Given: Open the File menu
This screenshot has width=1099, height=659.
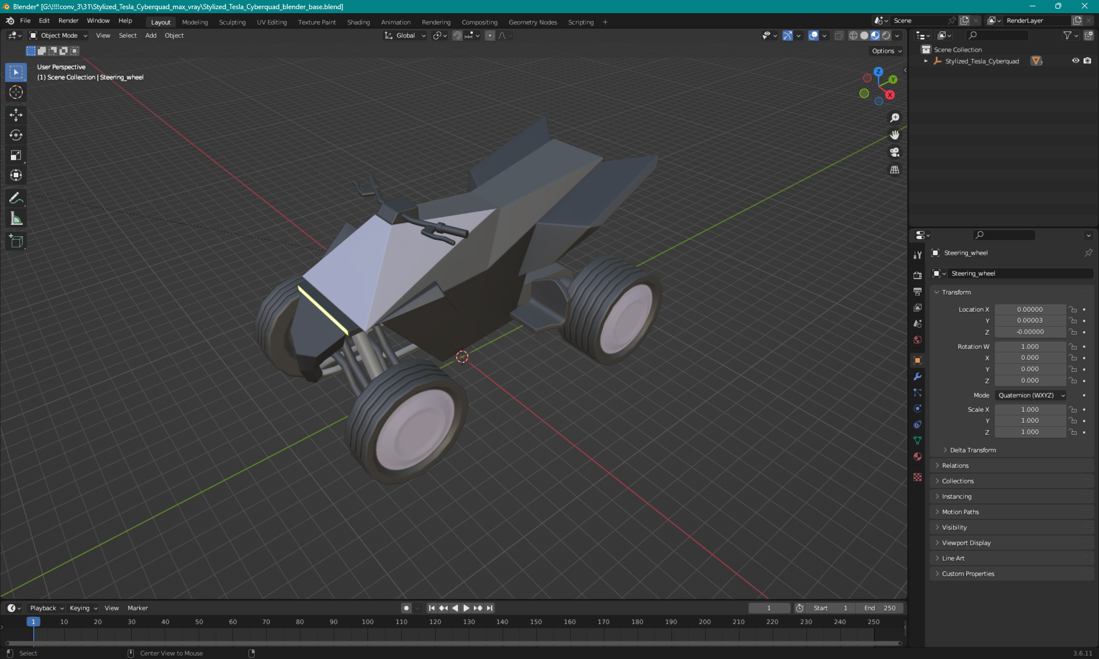Looking at the screenshot, I should 25,21.
